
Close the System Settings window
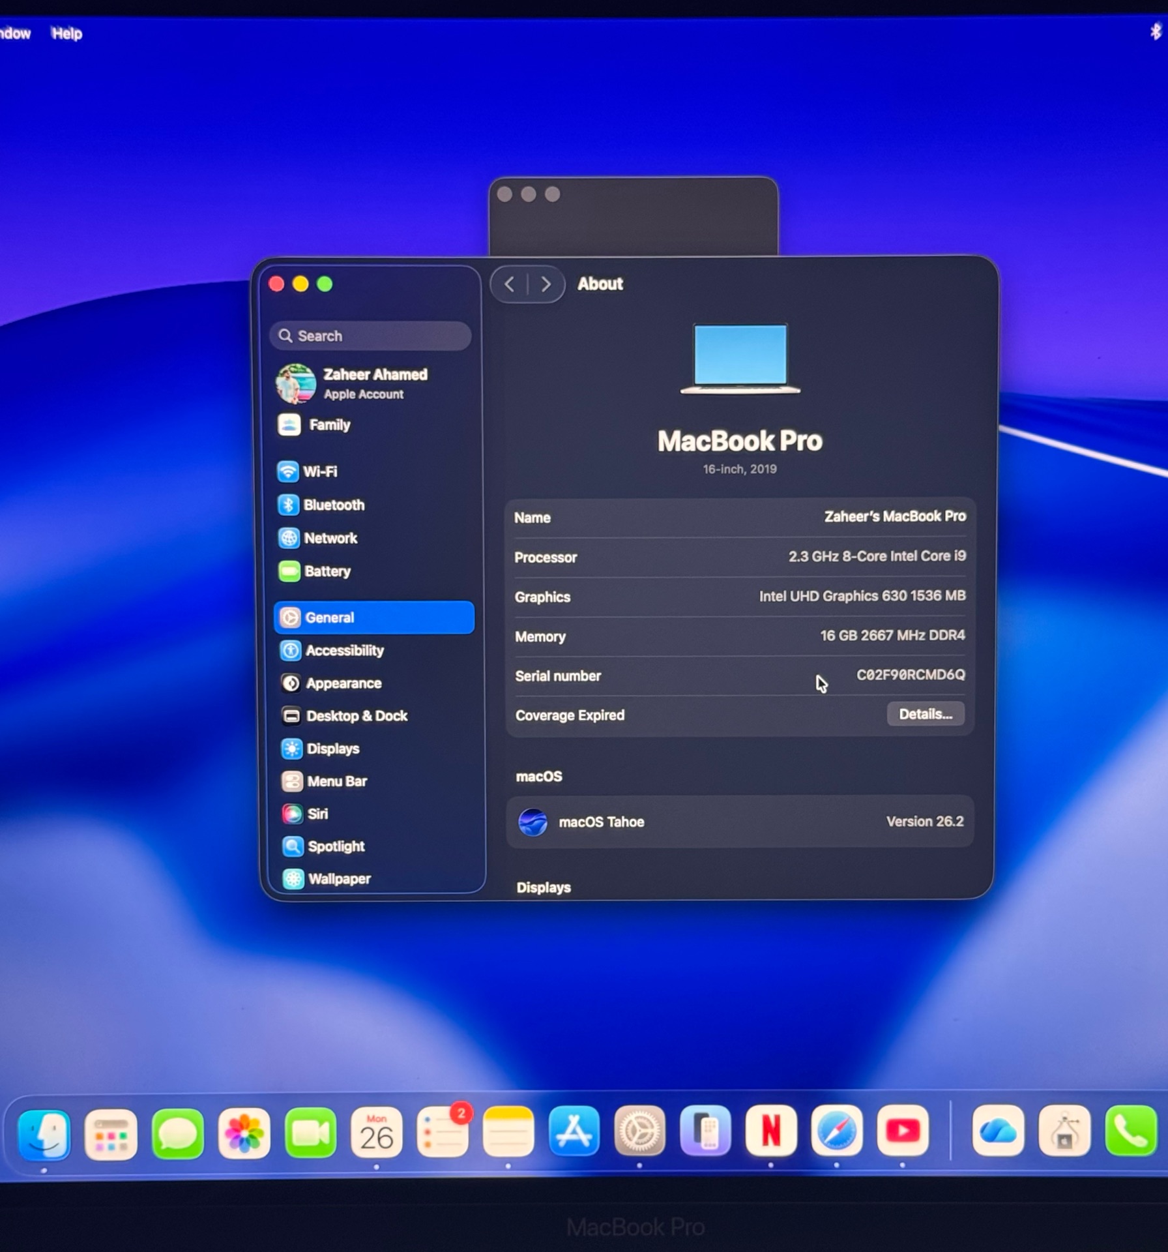tap(276, 284)
